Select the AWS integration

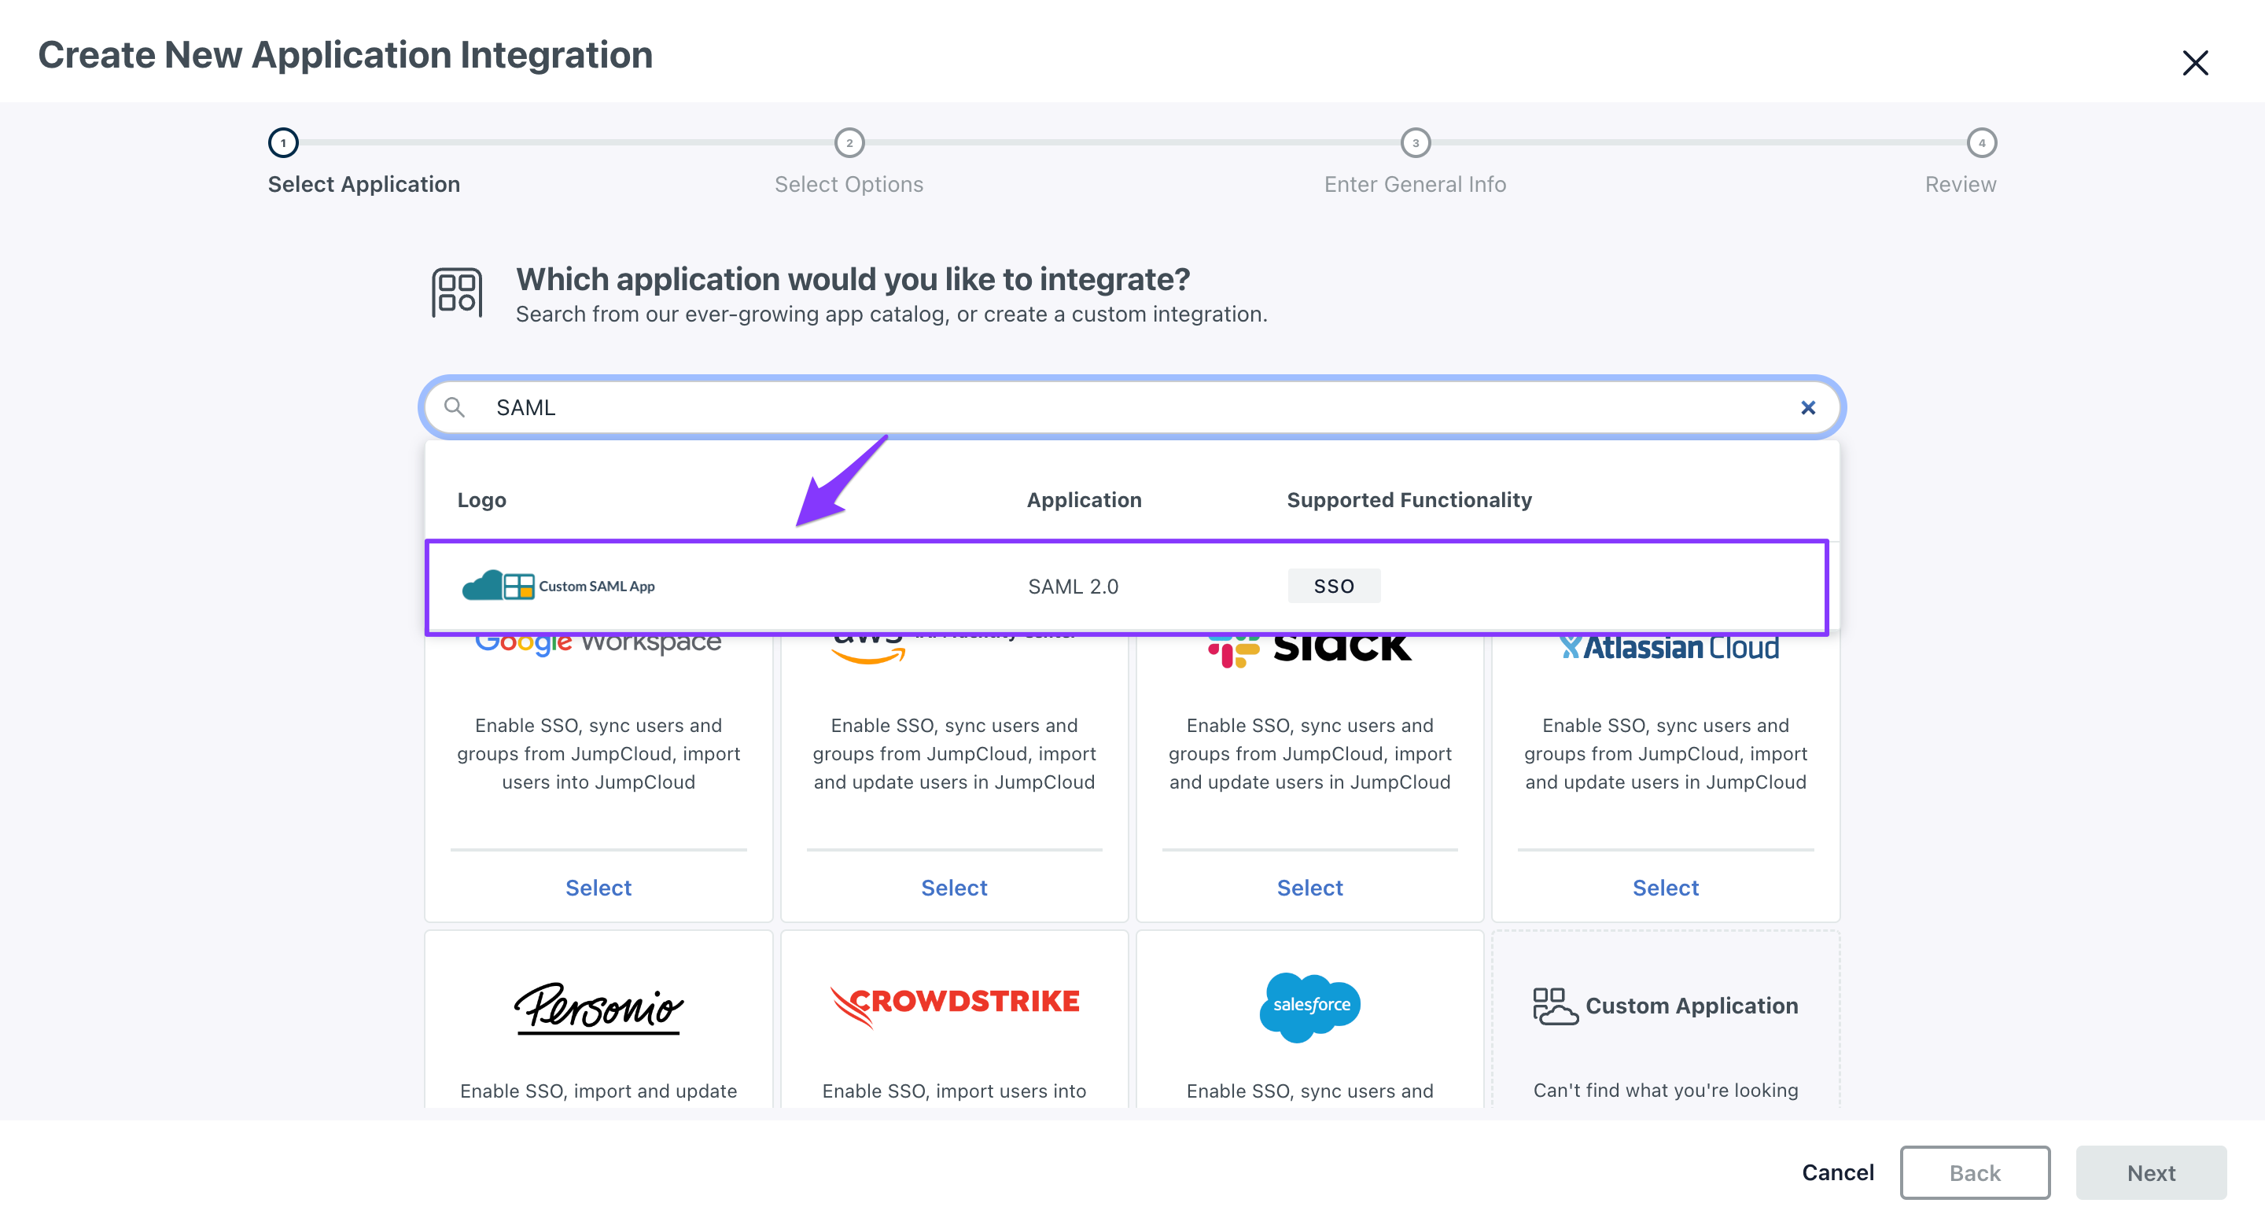coord(954,888)
